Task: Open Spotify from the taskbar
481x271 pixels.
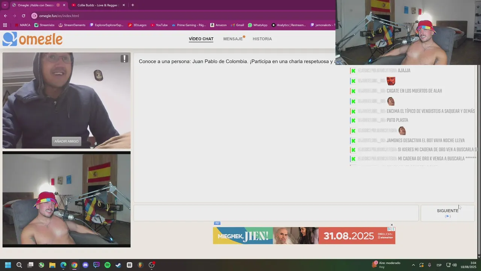Action: [107, 265]
